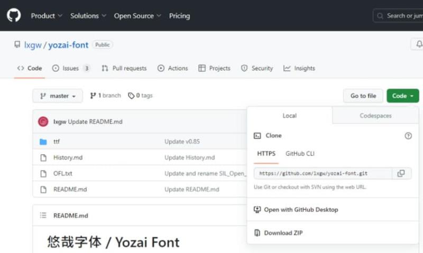Switch to the Codespaces tab
This screenshot has height=253, width=423.
[375, 116]
